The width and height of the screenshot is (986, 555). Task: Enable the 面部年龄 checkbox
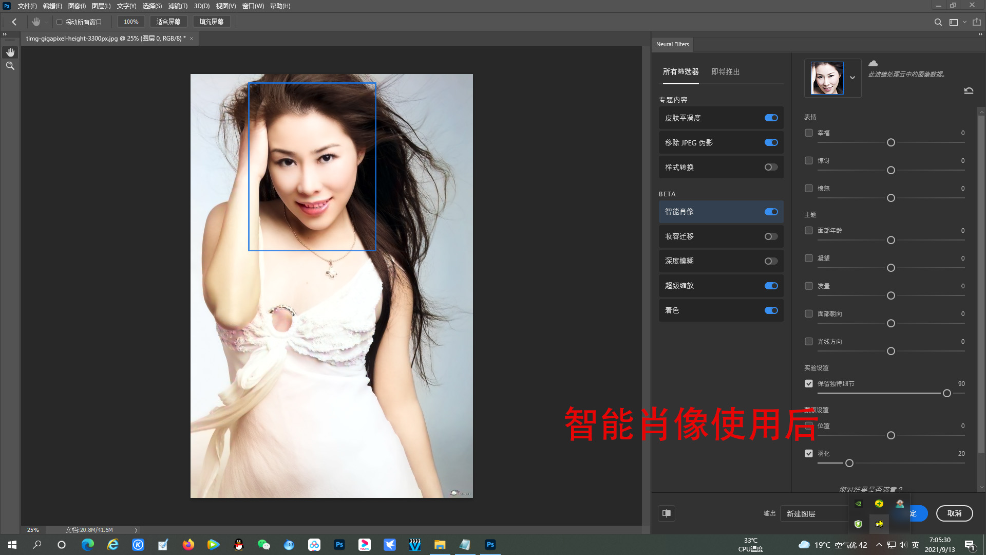point(809,230)
